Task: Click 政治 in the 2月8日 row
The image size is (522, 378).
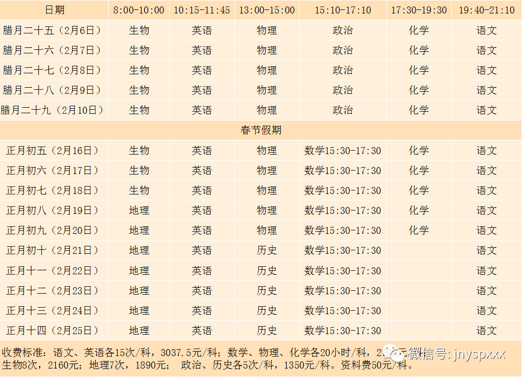Action: point(343,70)
